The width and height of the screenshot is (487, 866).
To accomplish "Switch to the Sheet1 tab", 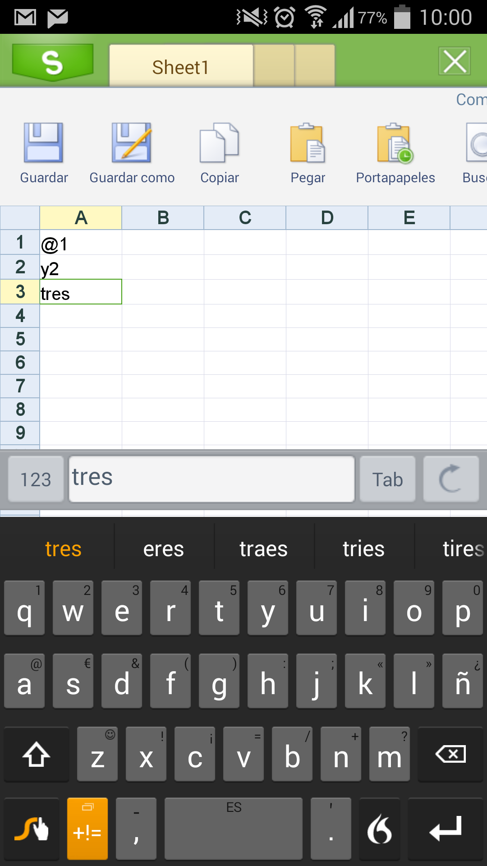I will (x=181, y=66).
